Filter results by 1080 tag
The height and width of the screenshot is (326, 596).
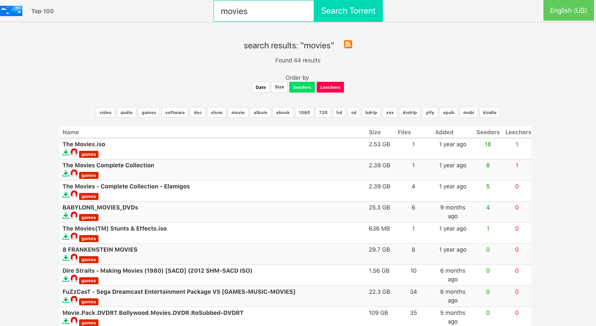click(x=305, y=112)
